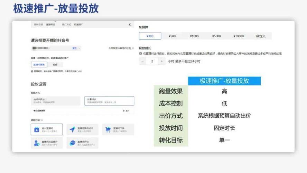Select the 直播间评论 chat bubble goal
Viewport: 307px width, 173px height.
click(x=82, y=143)
